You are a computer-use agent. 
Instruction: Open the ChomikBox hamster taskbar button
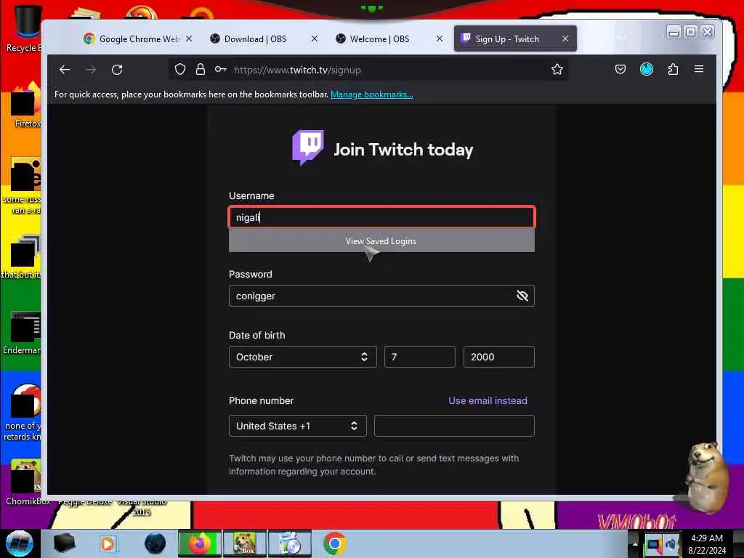(x=245, y=543)
